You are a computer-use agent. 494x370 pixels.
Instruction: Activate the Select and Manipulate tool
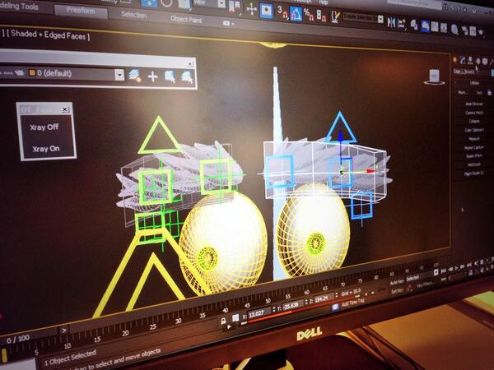pos(251,9)
